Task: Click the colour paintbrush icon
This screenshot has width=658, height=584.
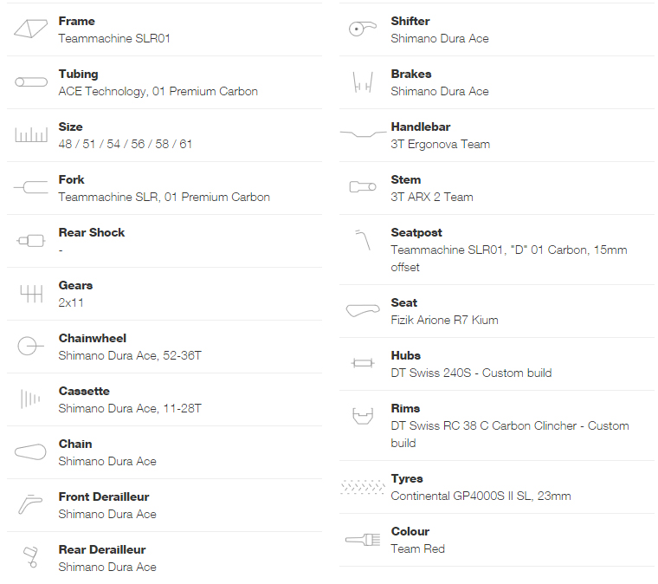Action: click(363, 539)
